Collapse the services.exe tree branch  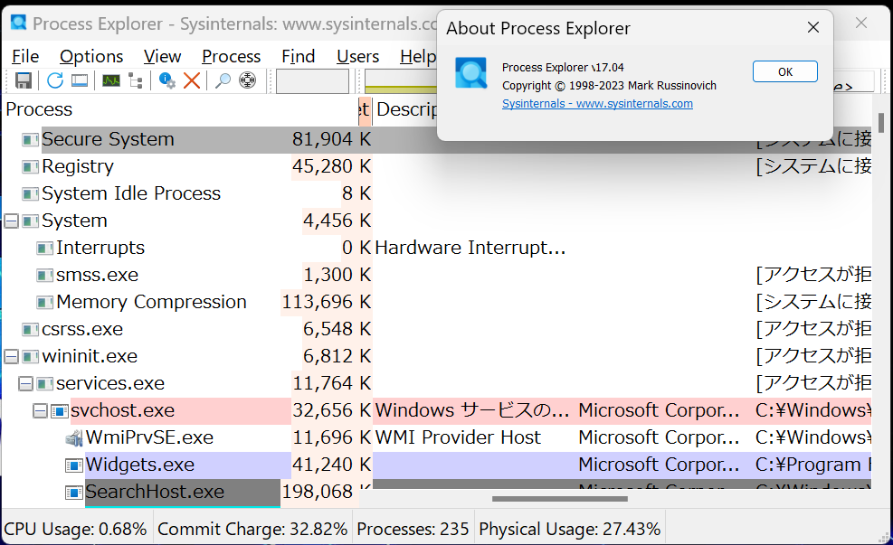coord(24,382)
